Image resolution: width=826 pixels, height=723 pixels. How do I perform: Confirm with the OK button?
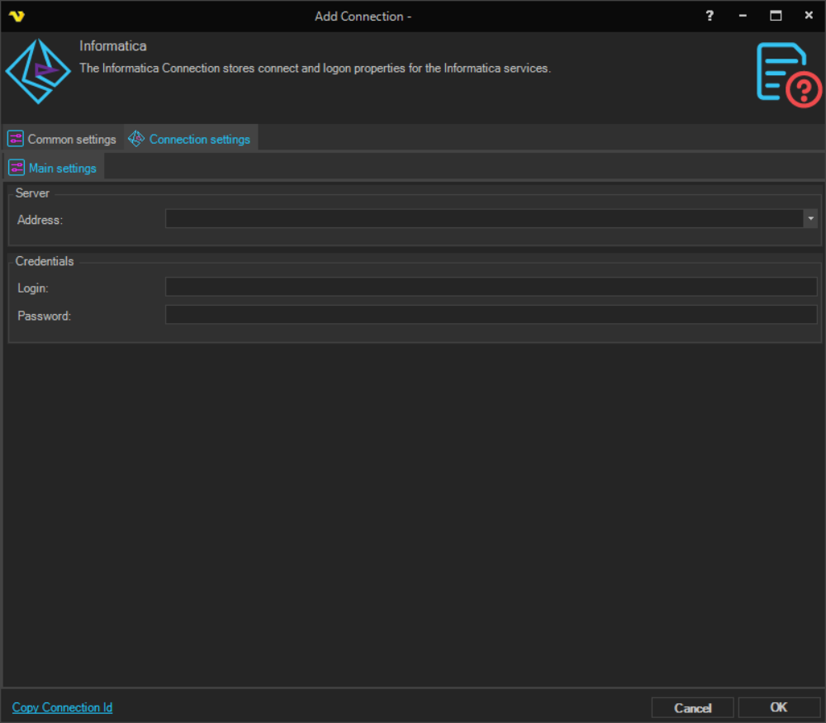[778, 707]
